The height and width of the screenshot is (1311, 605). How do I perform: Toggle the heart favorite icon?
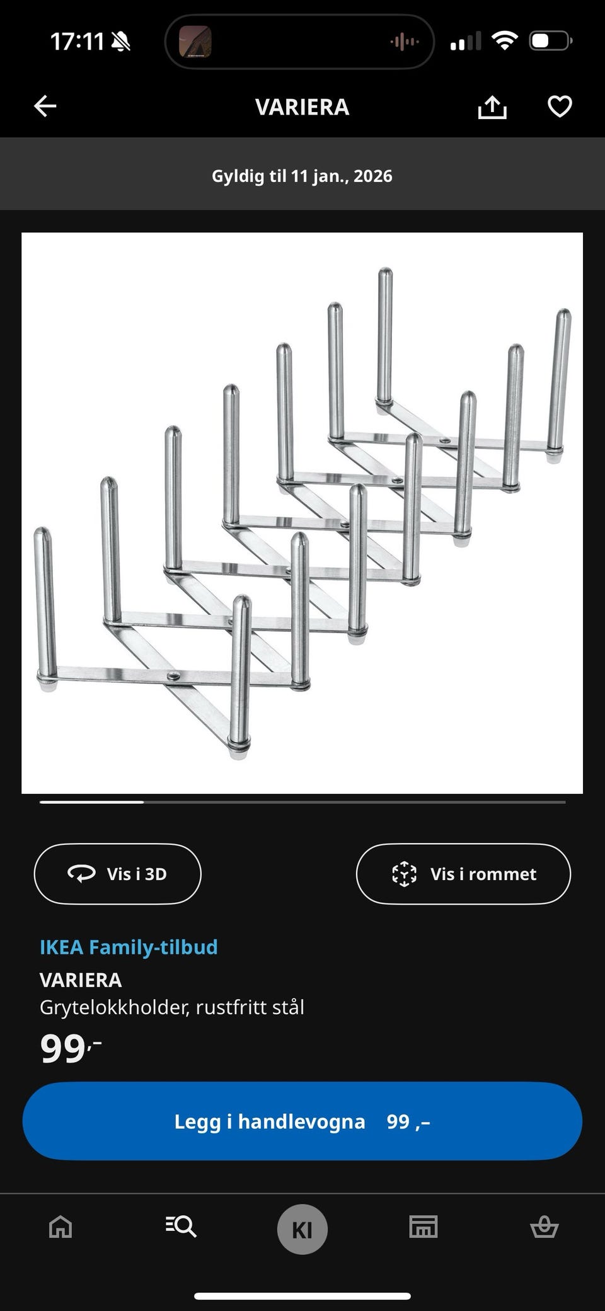point(560,106)
